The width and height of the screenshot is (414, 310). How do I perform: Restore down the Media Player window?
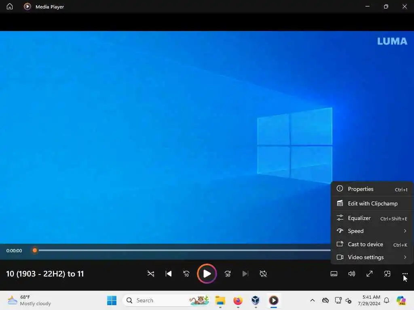click(386, 6)
